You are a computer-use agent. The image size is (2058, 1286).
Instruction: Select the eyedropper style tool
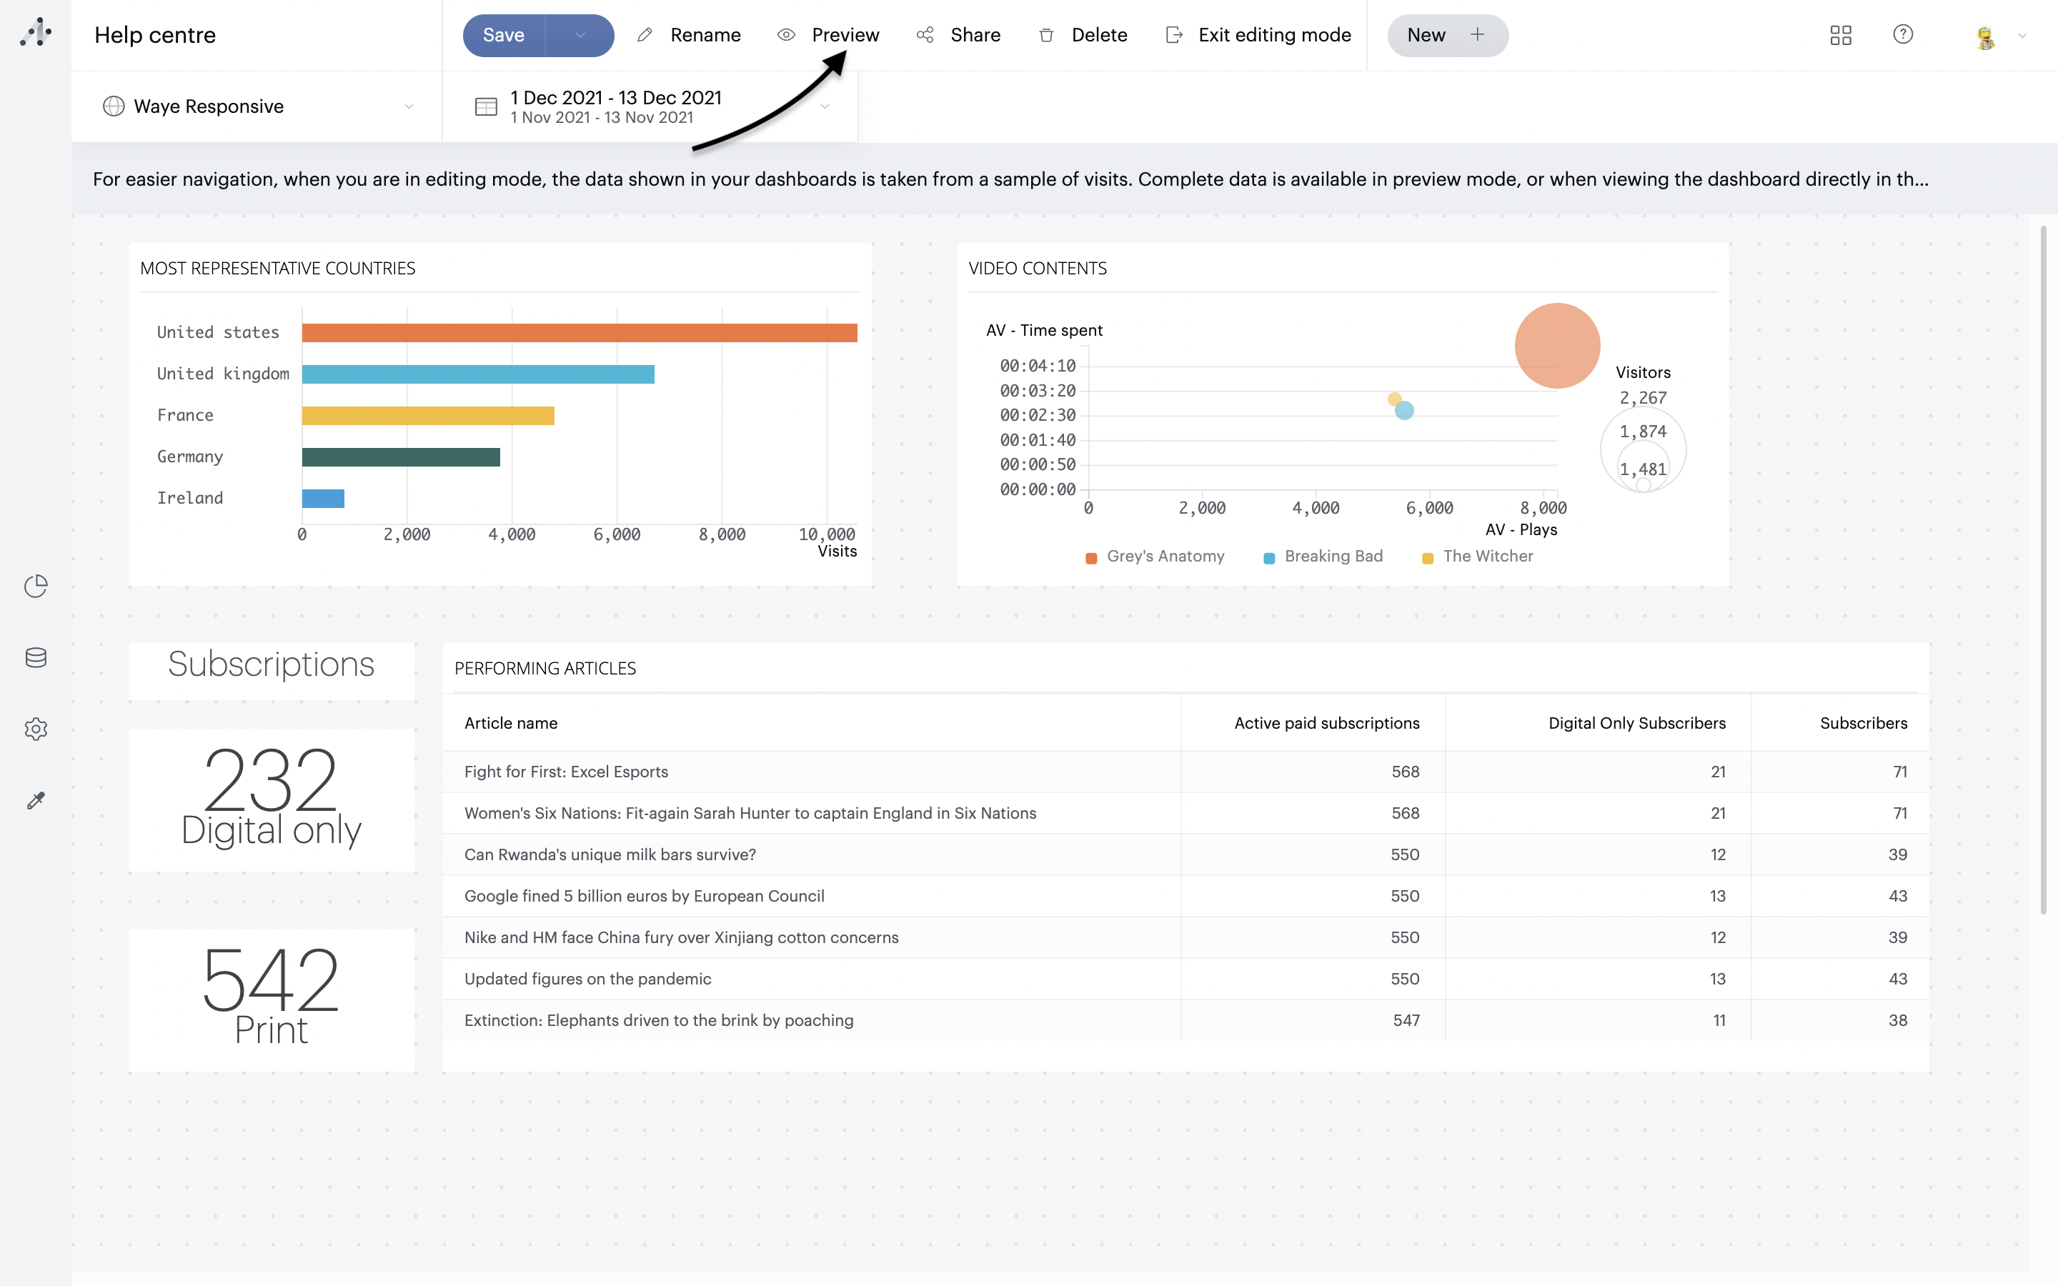[x=36, y=800]
